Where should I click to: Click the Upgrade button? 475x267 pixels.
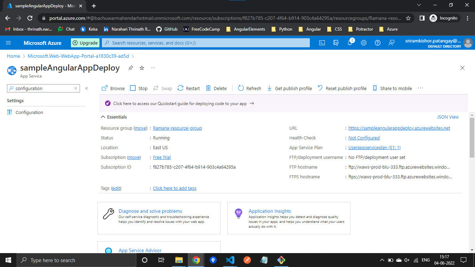(x=85, y=43)
